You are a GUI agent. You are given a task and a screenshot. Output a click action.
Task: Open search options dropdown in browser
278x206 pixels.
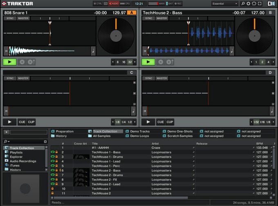click(7, 142)
